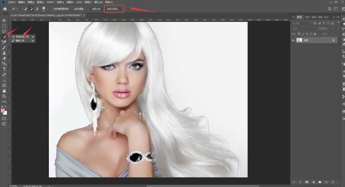
Task: Select the Brush tool
Action: point(4,47)
